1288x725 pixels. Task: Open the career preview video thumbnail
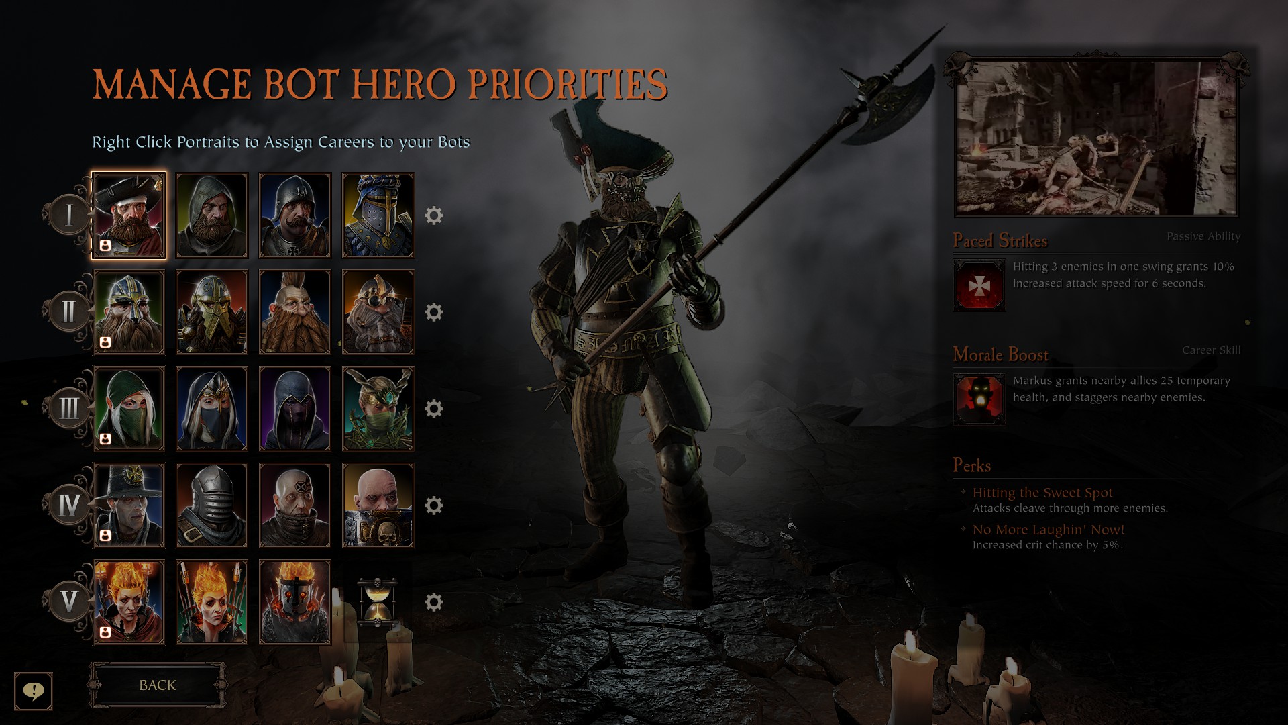coord(1096,138)
